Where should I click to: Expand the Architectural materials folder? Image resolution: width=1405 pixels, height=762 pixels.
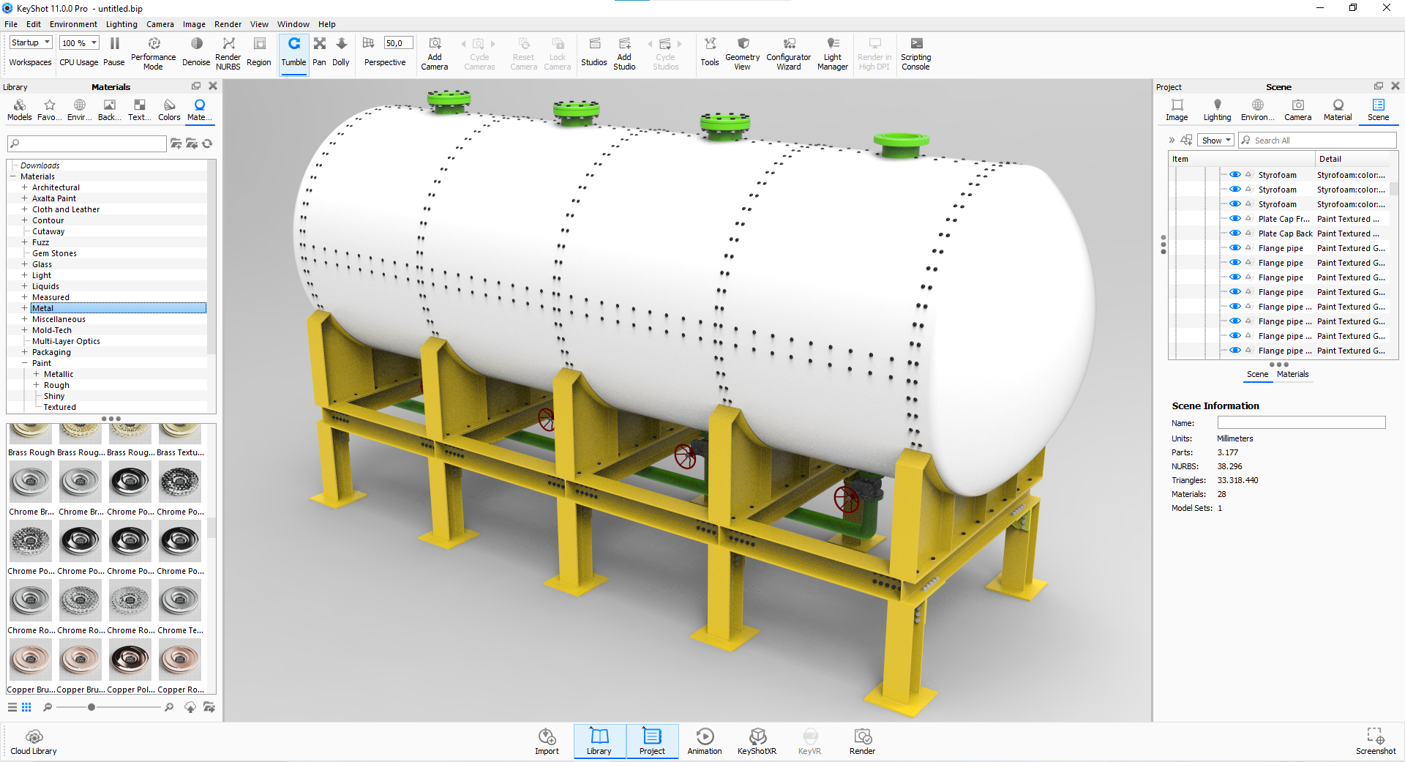pos(24,187)
